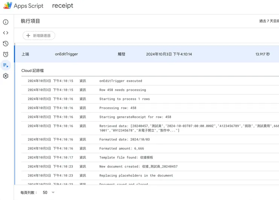The height and width of the screenshot is (200, 279).
Task: Click the receipt project title
Action: (63, 6)
